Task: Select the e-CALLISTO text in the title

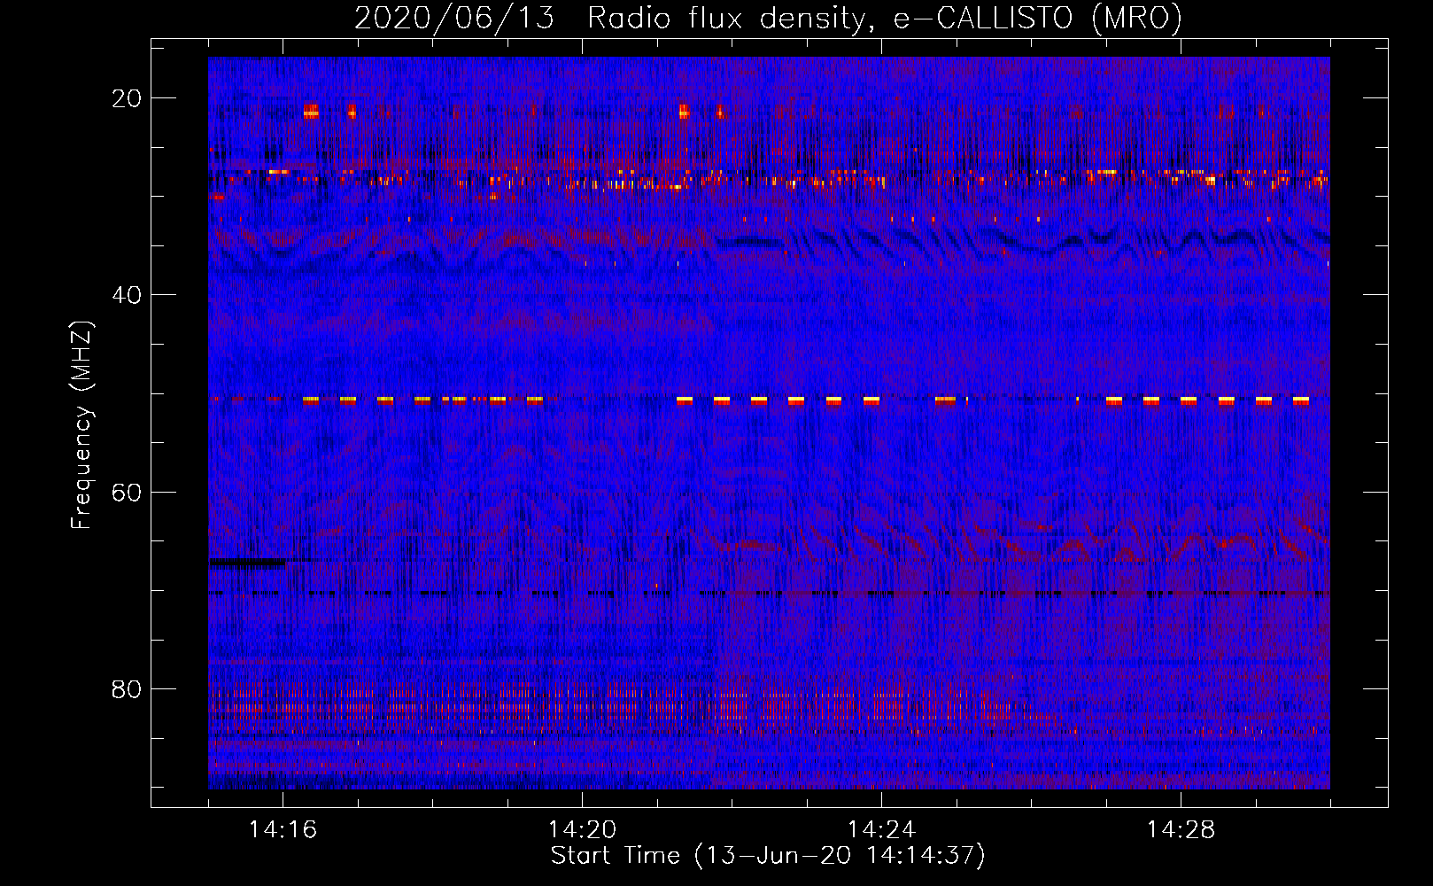Action: point(983,19)
